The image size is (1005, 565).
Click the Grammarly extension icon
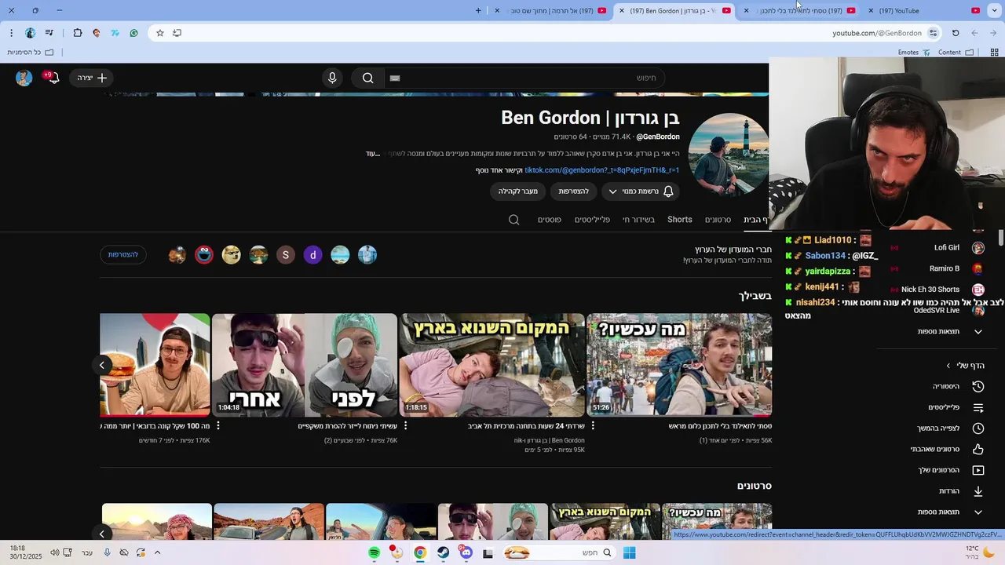point(134,33)
